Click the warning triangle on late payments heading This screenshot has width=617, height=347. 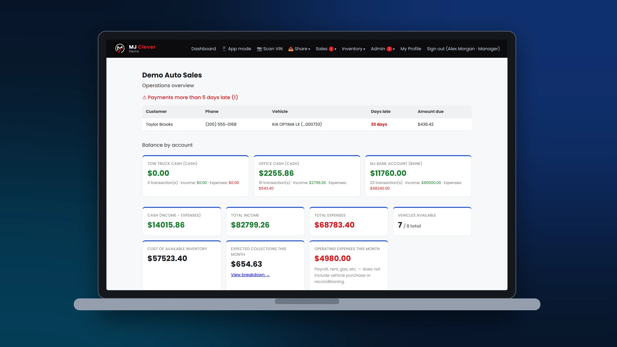[x=144, y=97]
